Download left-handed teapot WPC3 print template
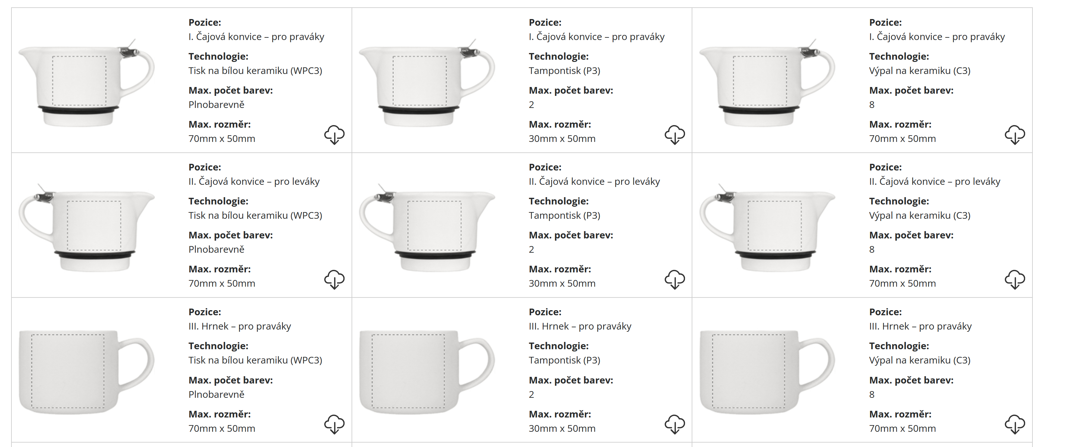 pyautogui.click(x=334, y=280)
